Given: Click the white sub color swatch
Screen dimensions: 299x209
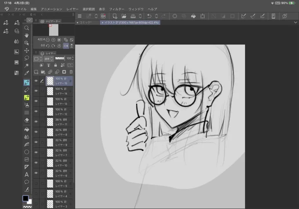Looking at the screenshot, I should click(30, 202).
